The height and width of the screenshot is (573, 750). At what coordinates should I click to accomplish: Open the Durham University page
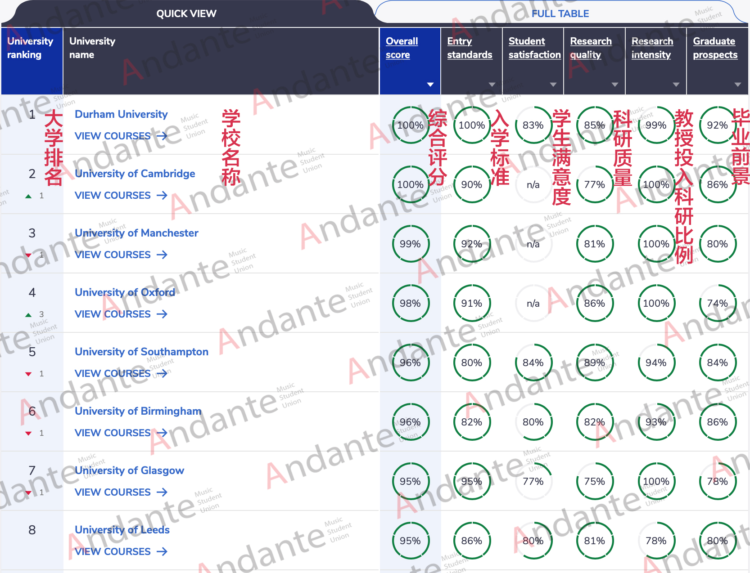pyautogui.click(x=121, y=114)
